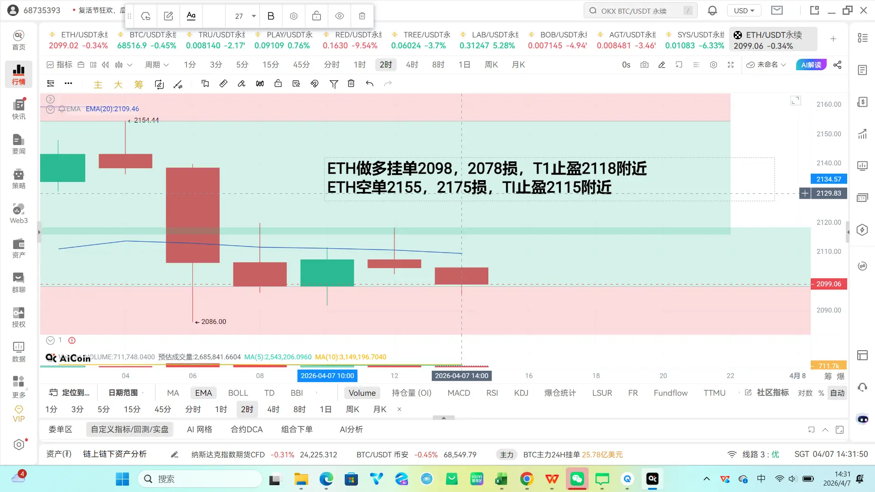Add a new ticker tab with plus
The image size is (875, 492).
coord(833,39)
